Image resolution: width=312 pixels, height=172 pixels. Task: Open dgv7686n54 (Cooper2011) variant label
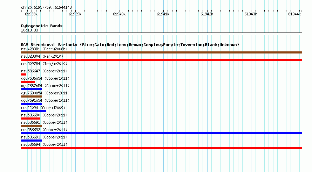coord(45,78)
